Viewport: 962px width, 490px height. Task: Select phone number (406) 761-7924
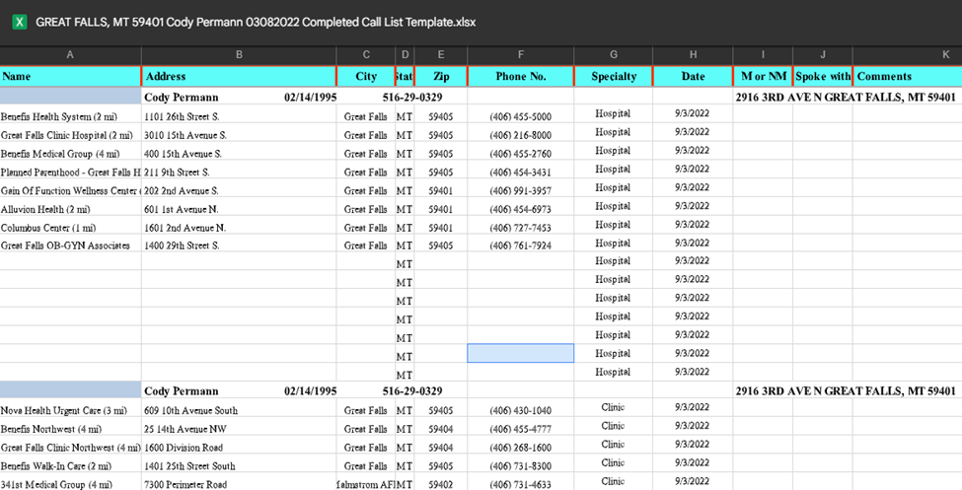(x=520, y=245)
